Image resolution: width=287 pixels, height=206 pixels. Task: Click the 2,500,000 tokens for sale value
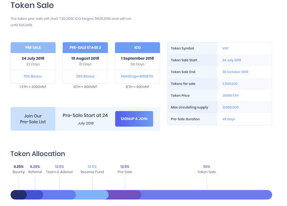coord(230,83)
